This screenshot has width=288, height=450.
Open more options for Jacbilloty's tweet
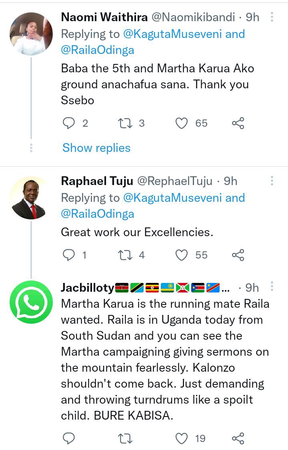272,286
